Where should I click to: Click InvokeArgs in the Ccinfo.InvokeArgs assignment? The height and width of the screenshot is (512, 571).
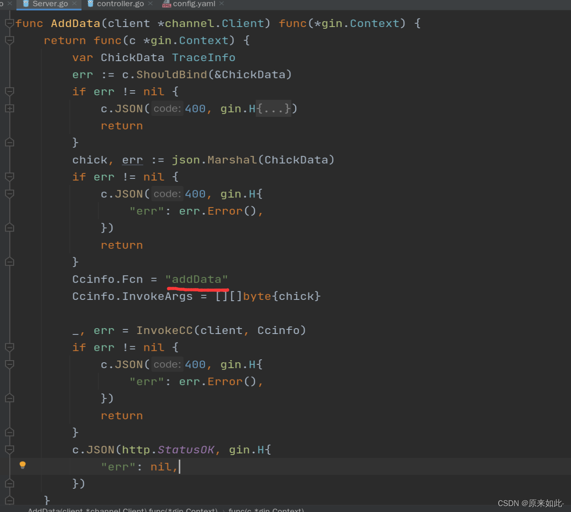click(x=157, y=296)
